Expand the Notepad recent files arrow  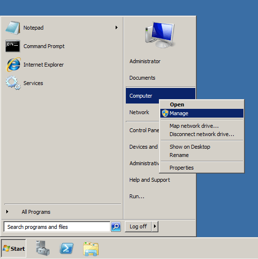point(117,27)
